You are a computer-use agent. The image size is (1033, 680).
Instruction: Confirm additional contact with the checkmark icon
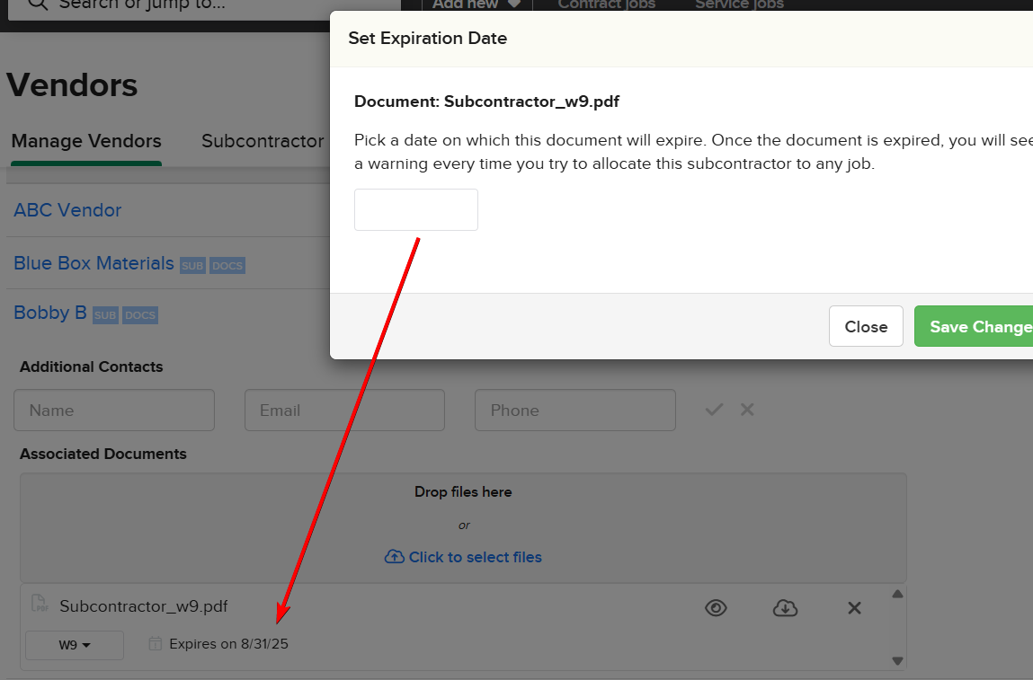pyautogui.click(x=714, y=410)
